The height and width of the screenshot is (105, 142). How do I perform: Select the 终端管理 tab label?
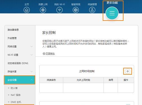[x=92, y=4]
